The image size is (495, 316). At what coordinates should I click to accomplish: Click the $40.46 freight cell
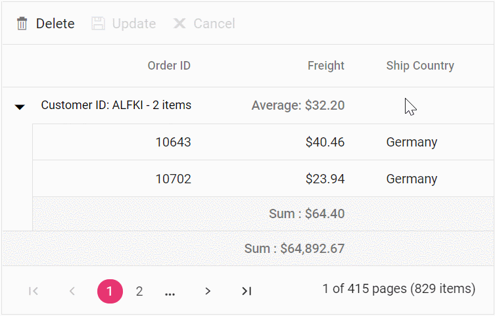pos(325,142)
